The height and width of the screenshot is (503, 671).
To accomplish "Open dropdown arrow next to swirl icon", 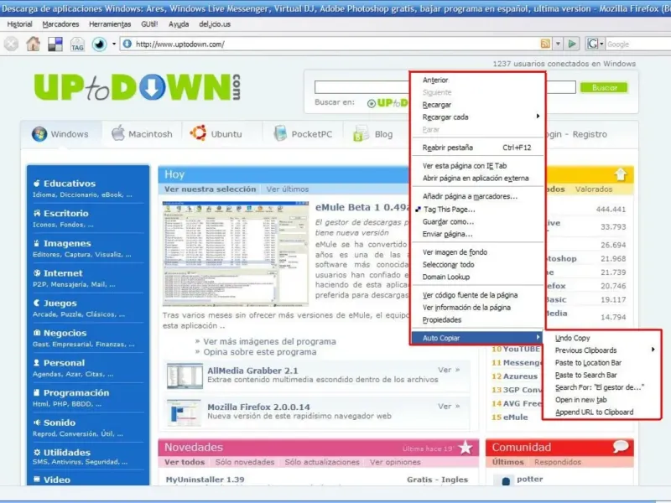I will (x=114, y=44).
